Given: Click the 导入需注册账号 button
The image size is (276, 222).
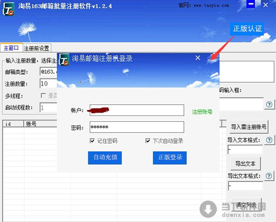Looking at the screenshot, I should point(249,127).
